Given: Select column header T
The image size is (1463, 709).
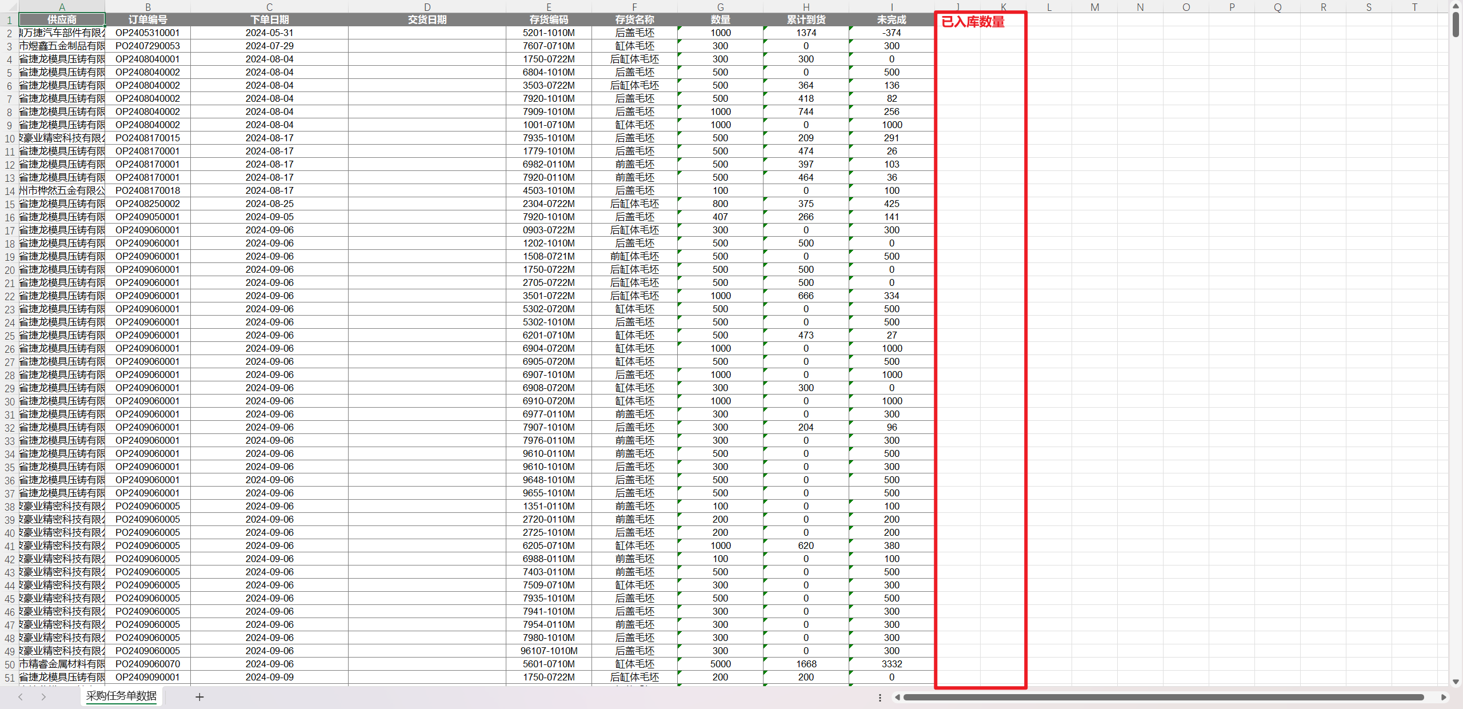Looking at the screenshot, I should coord(1414,7).
